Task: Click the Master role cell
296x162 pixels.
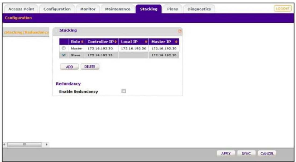Action: [77, 49]
